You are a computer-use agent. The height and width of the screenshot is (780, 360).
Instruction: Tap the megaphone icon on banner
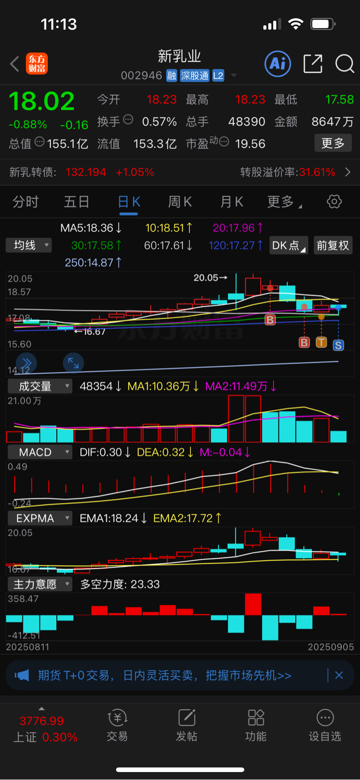(22, 675)
